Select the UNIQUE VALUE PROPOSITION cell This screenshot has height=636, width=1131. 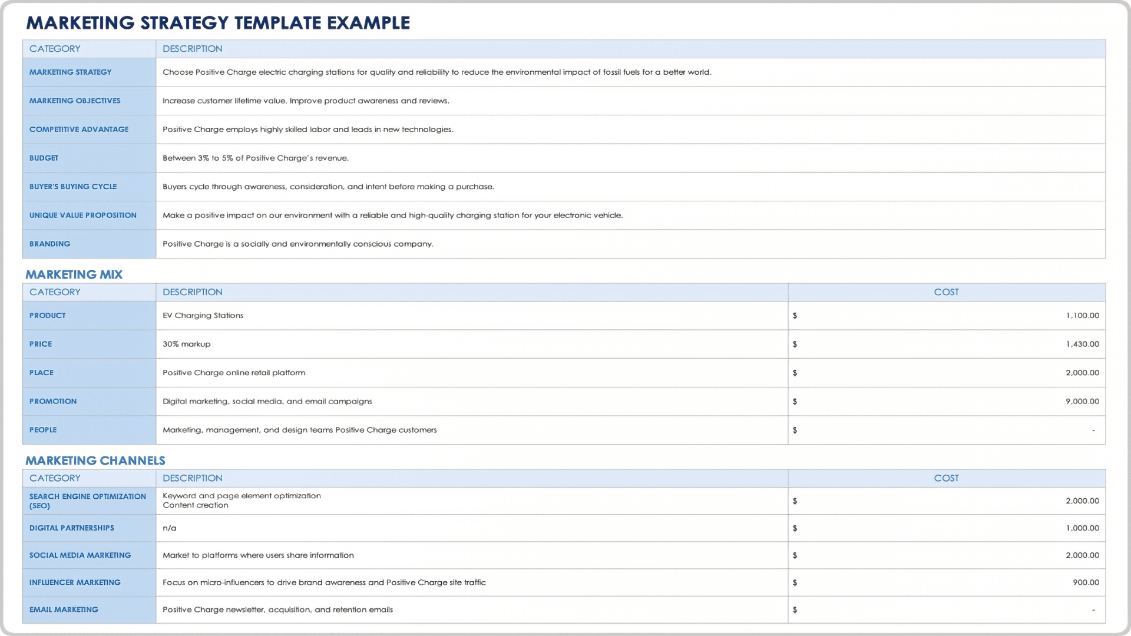tap(89, 216)
